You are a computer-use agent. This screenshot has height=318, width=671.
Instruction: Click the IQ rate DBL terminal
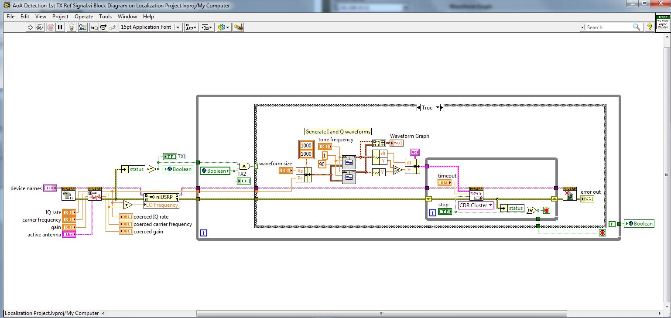(69, 212)
